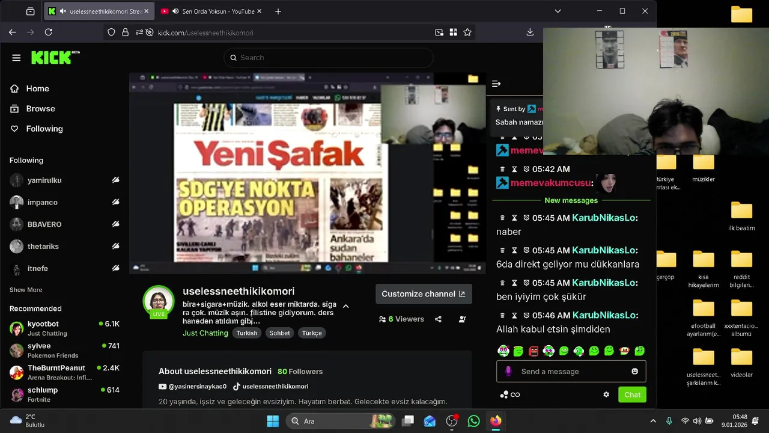Select the uselessneethikikomori Kick tab
Screen dimensions: 769x433
point(99,11)
